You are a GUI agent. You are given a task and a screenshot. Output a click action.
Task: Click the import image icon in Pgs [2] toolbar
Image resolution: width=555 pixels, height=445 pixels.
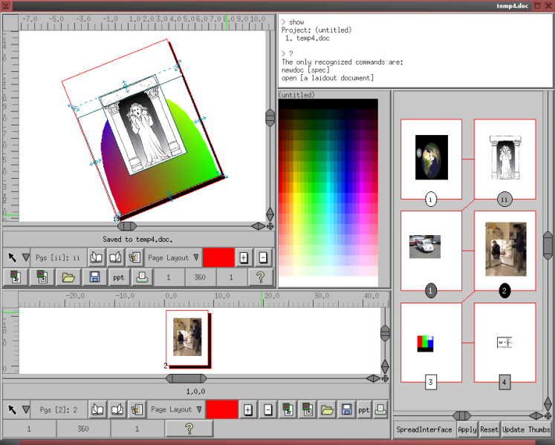click(x=288, y=409)
